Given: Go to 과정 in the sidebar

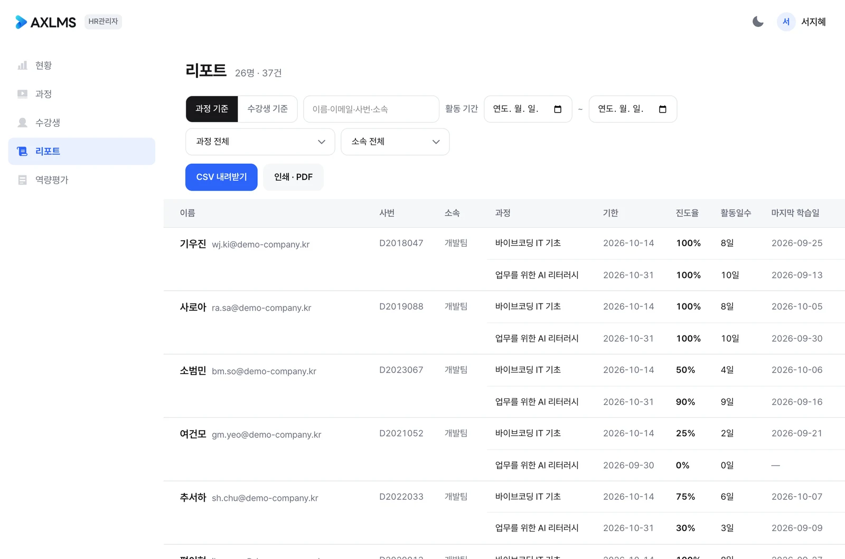Looking at the screenshot, I should tap(82, 94).
